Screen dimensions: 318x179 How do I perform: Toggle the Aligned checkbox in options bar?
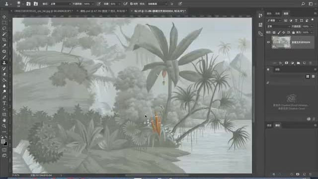click(131, 4)
